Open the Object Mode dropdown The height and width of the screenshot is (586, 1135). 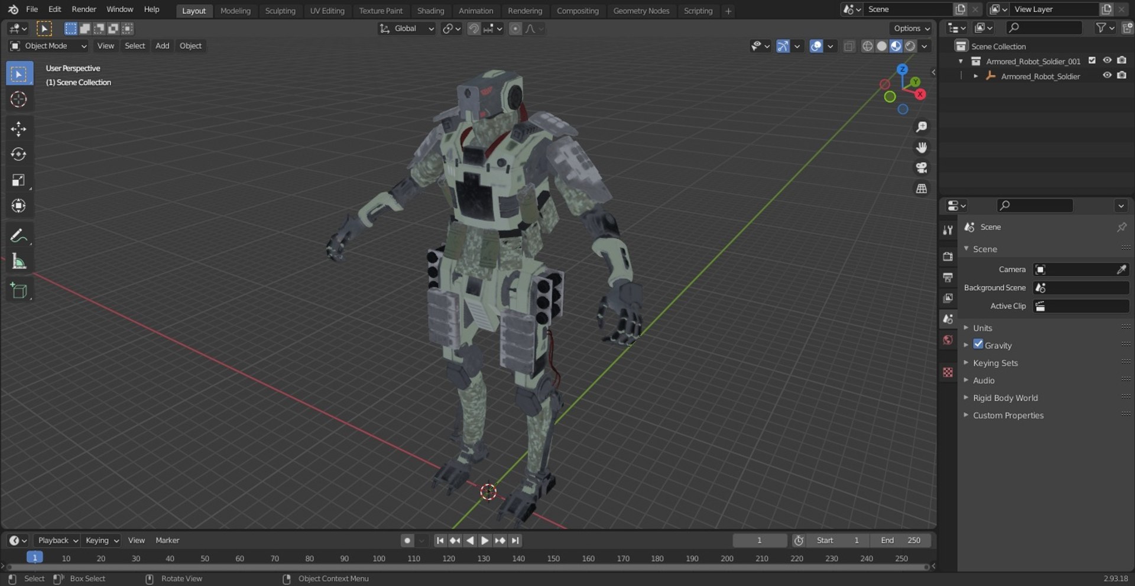(48, 46)
